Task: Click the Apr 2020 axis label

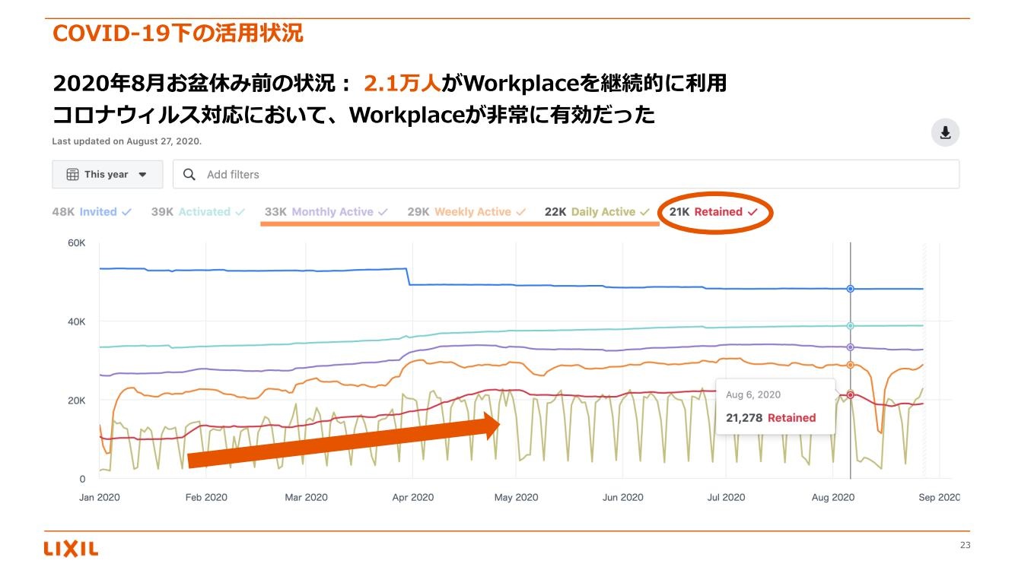Action: 412,498
